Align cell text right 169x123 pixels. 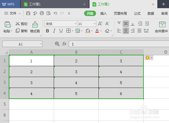tap(133, 31)
